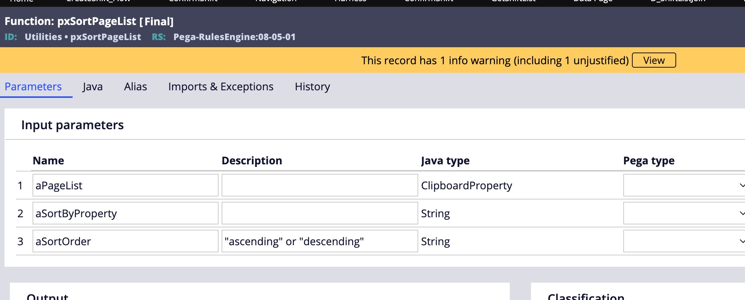Click the View button in warning banner
745x300 pixels.
pyautogui.click(x=653, y=60)
